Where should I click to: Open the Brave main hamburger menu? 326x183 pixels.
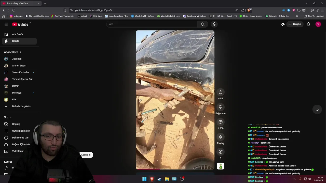pos(322,10)
